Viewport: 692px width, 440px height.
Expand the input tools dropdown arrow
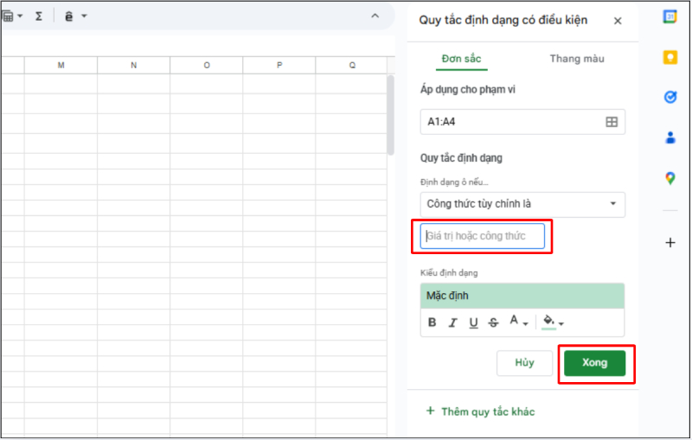click(84, 16)
